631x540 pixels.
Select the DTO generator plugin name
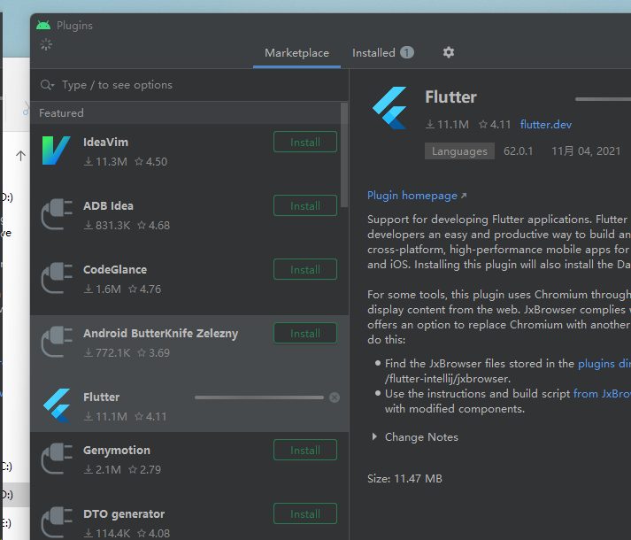click(124, 513)
